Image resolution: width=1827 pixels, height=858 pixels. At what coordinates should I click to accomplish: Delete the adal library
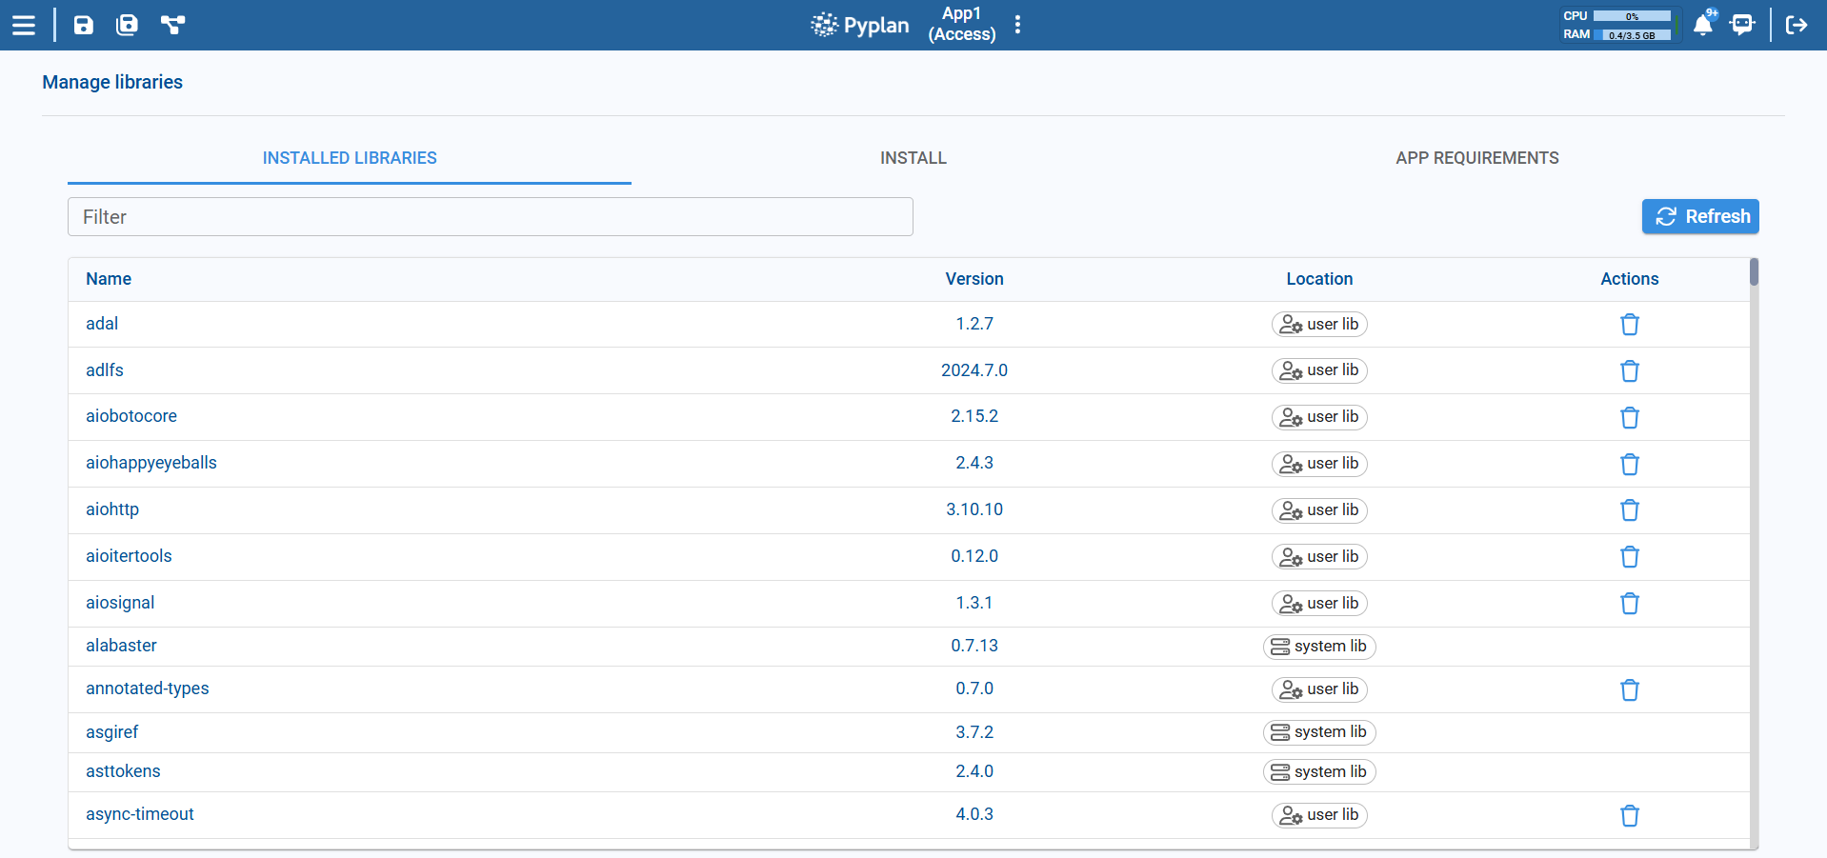pos(1629,325)
